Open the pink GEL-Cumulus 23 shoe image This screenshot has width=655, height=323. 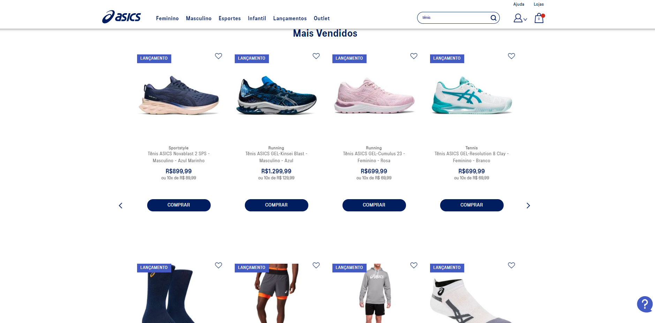[x=374, y=95]
